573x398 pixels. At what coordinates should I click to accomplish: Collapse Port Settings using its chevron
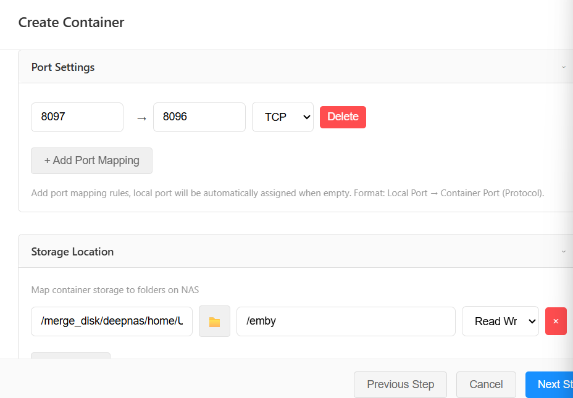pos(563,67)
